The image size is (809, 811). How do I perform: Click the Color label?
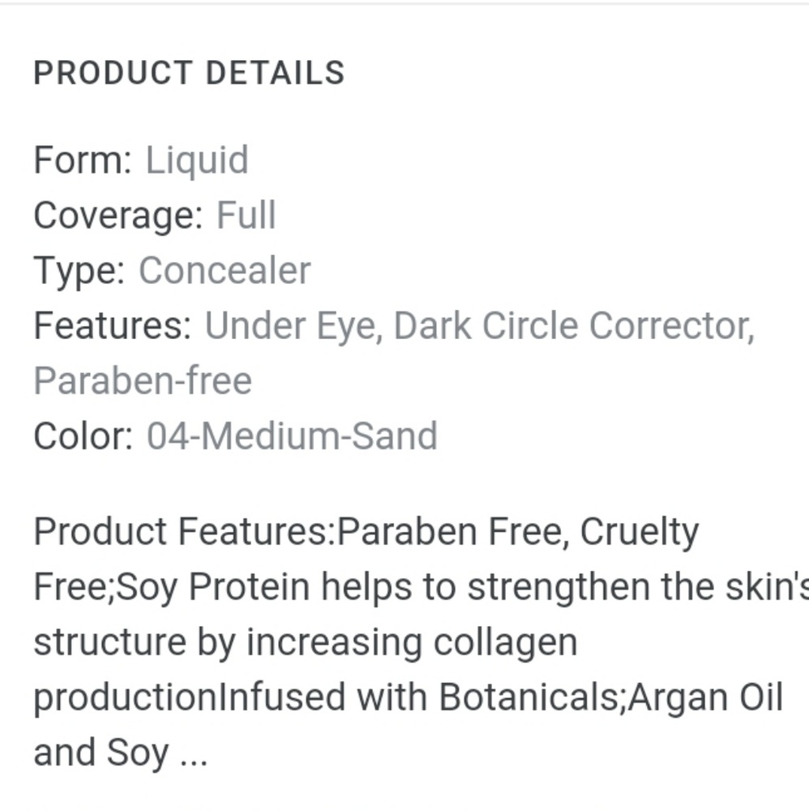[83, 436]
